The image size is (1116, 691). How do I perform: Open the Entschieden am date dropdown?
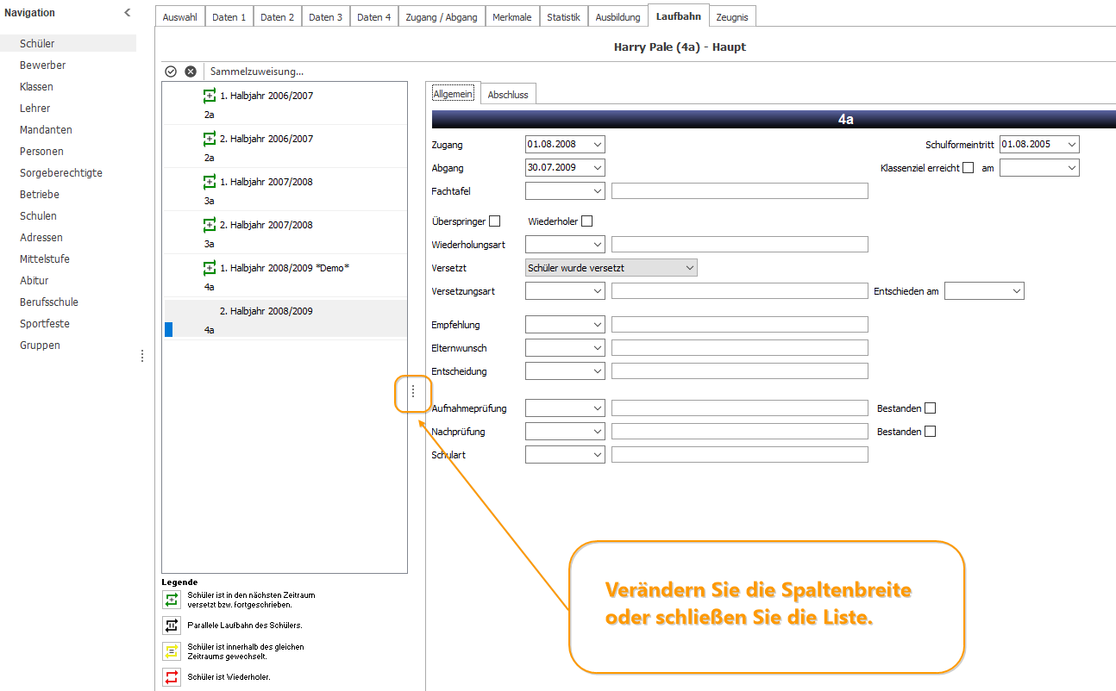[x=1017, y=291]
